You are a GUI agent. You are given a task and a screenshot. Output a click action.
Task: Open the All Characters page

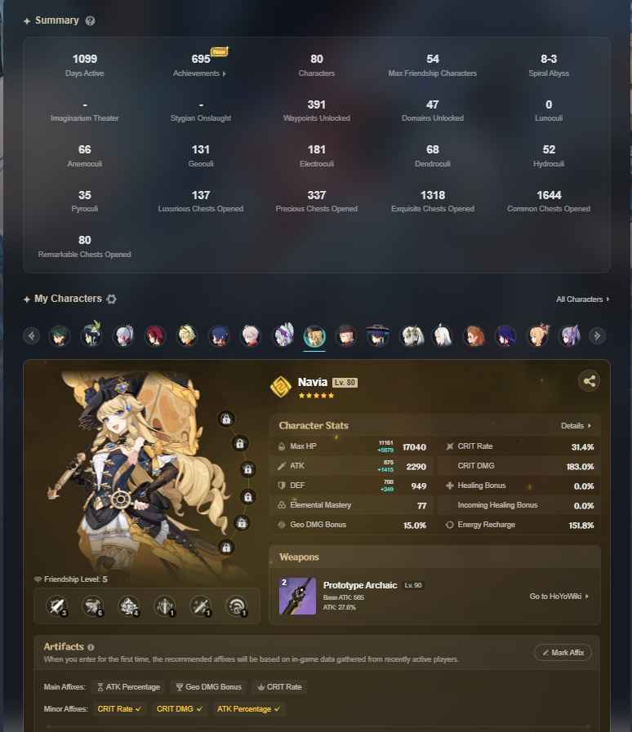582,299
